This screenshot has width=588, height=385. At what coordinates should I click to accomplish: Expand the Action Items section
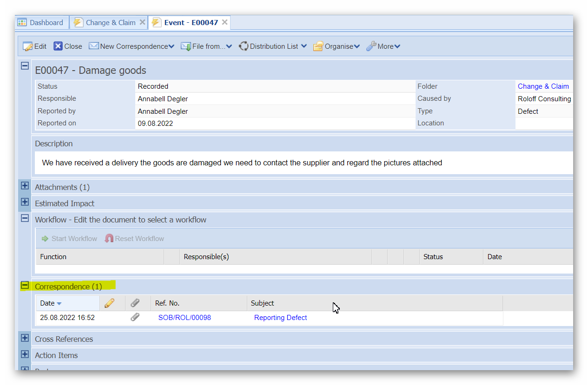click(25, 354)
